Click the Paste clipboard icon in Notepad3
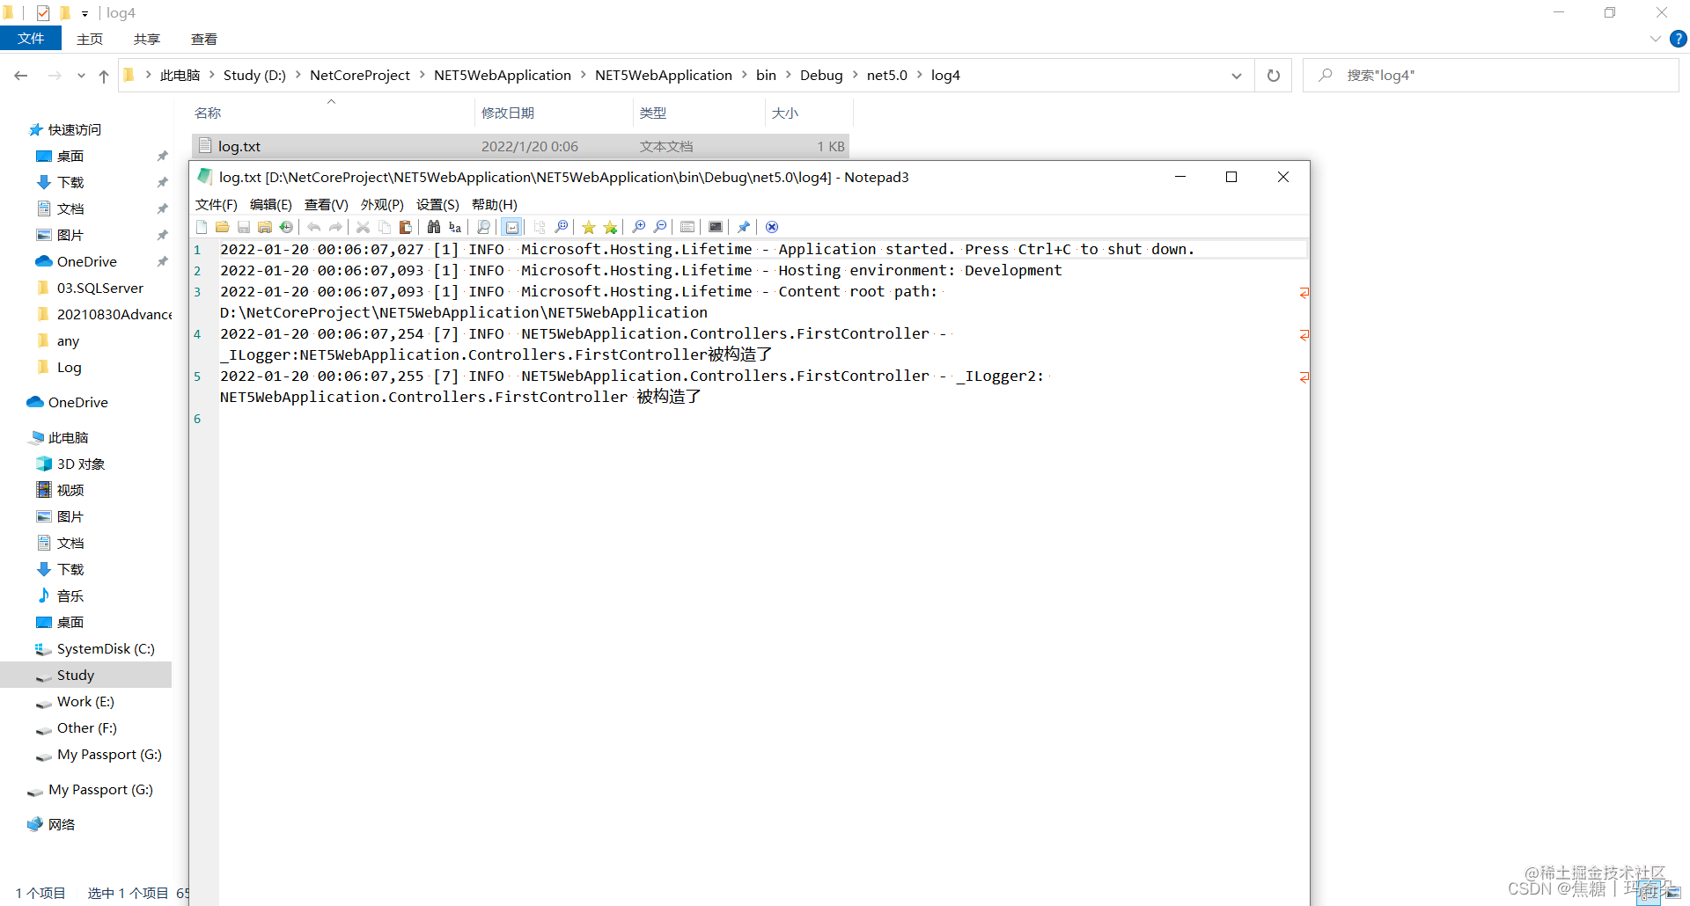Screen dimensions: 1690x906 [406, 227]
